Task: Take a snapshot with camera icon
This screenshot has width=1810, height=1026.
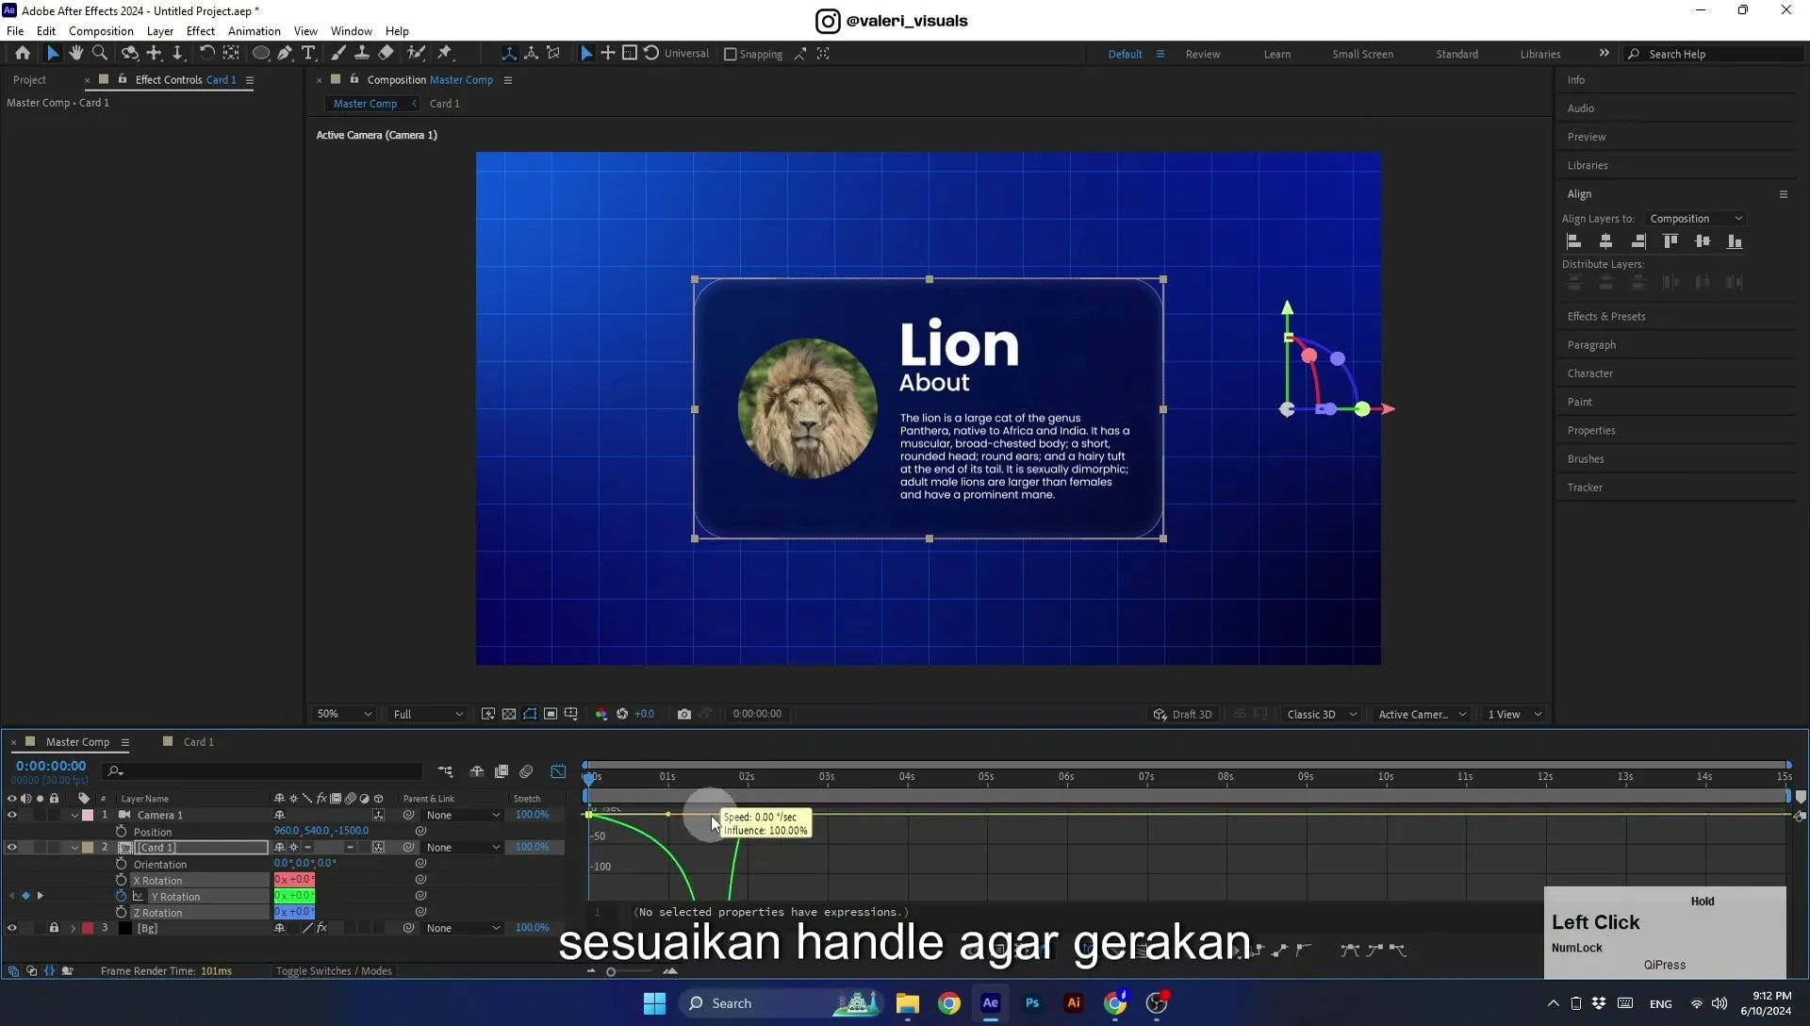Action: (x=684, y=714)
